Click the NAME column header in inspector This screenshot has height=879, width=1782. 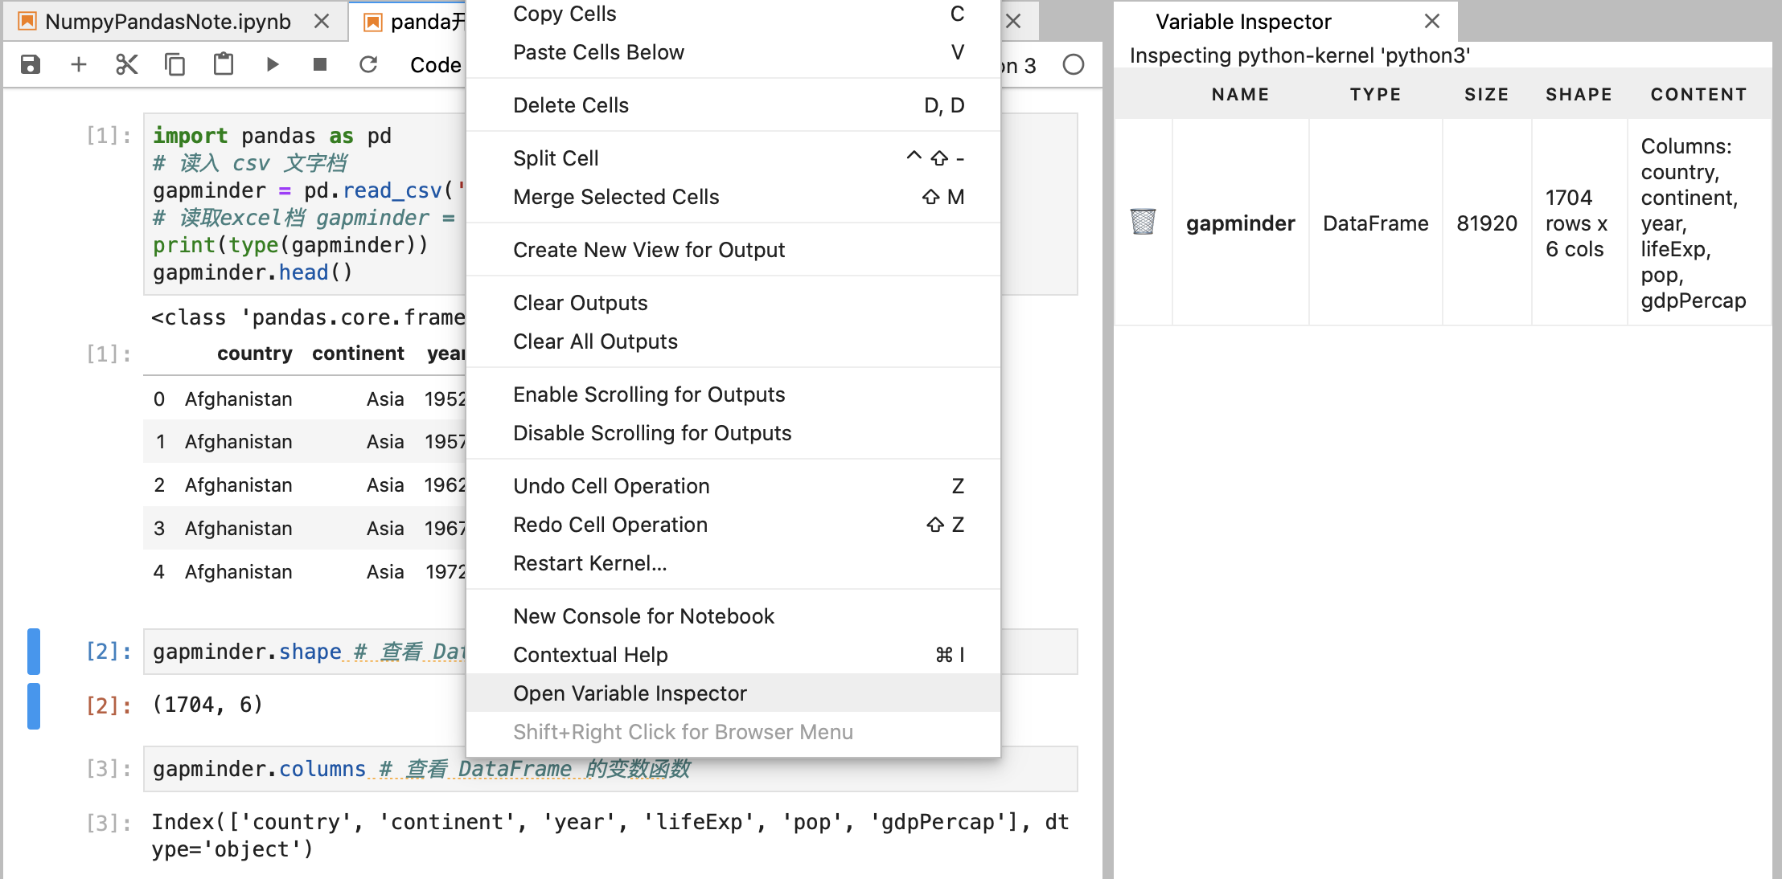click(x=1240, y=95)
